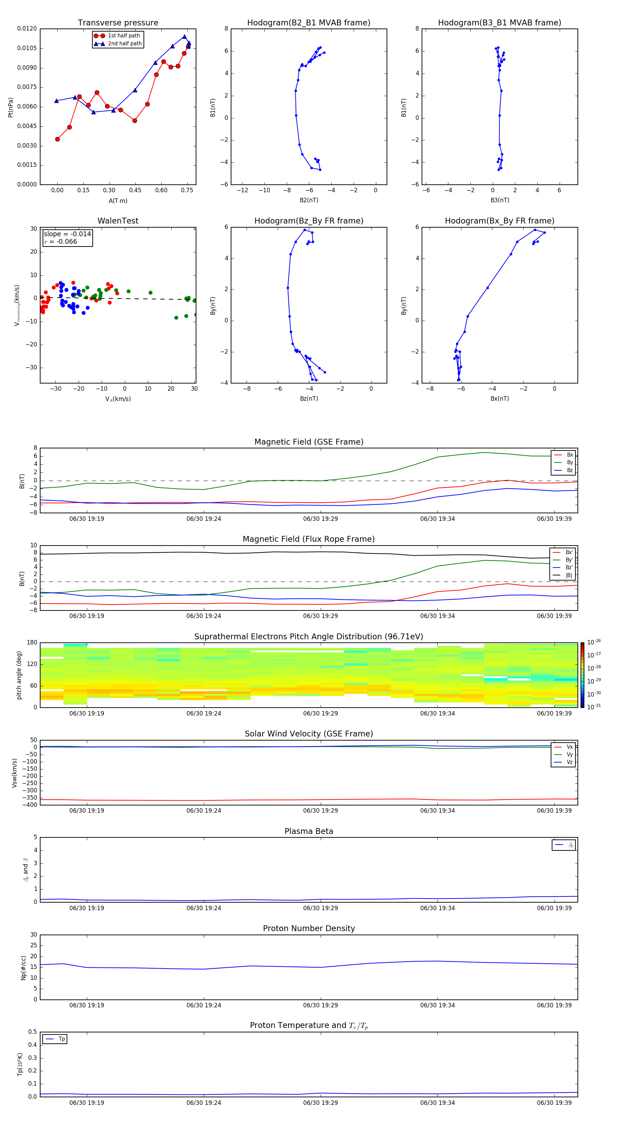Click the '-400' tick on velocity axis

pos(30,805)
